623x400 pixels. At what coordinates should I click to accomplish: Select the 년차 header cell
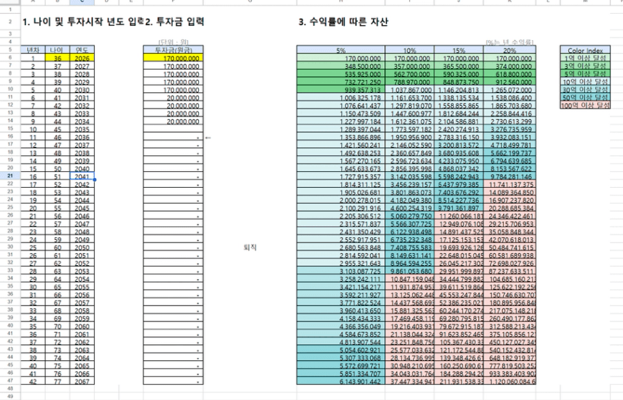(x=32, y=51)
